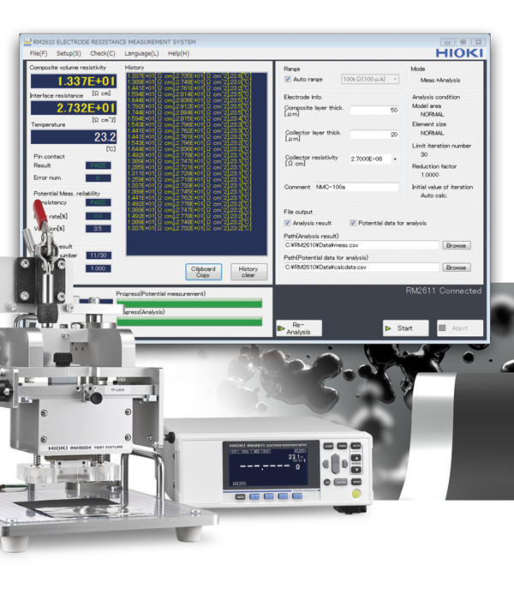Viewport: 514px width, 595px height.
Task: Click the calcdata.csv path field
Action: tap(362, 267)
